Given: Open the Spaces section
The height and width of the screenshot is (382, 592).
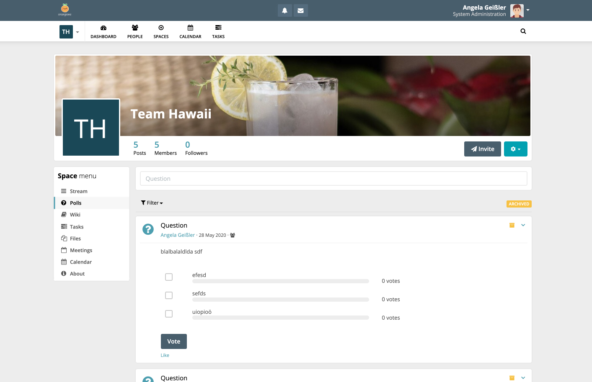Looking at the screenshot, I should click(161, 31).
